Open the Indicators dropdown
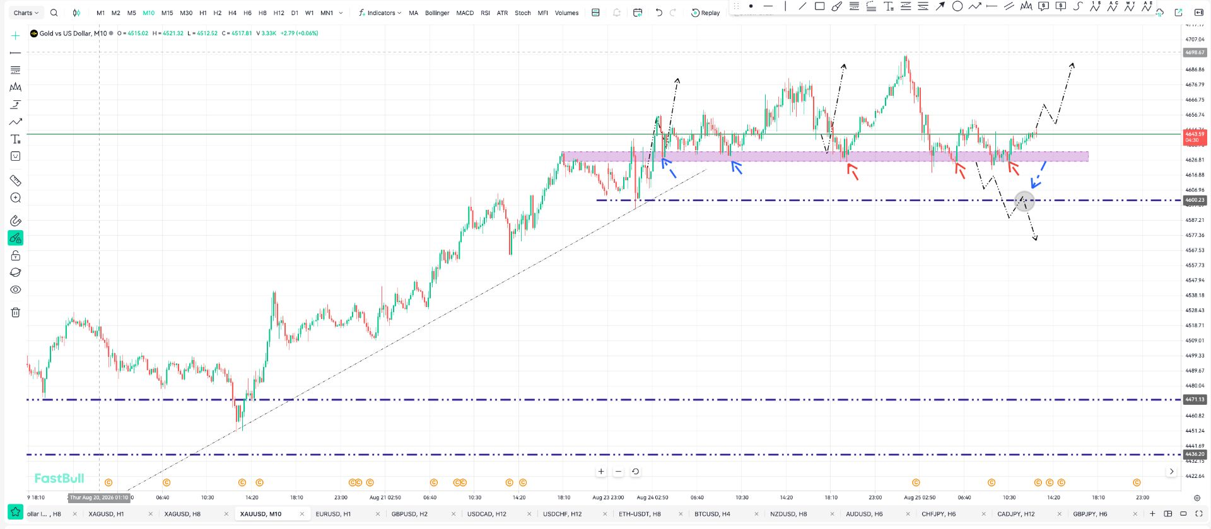Image resolution: width=1211 pixels, height=529 pixels. pos(380,13)
